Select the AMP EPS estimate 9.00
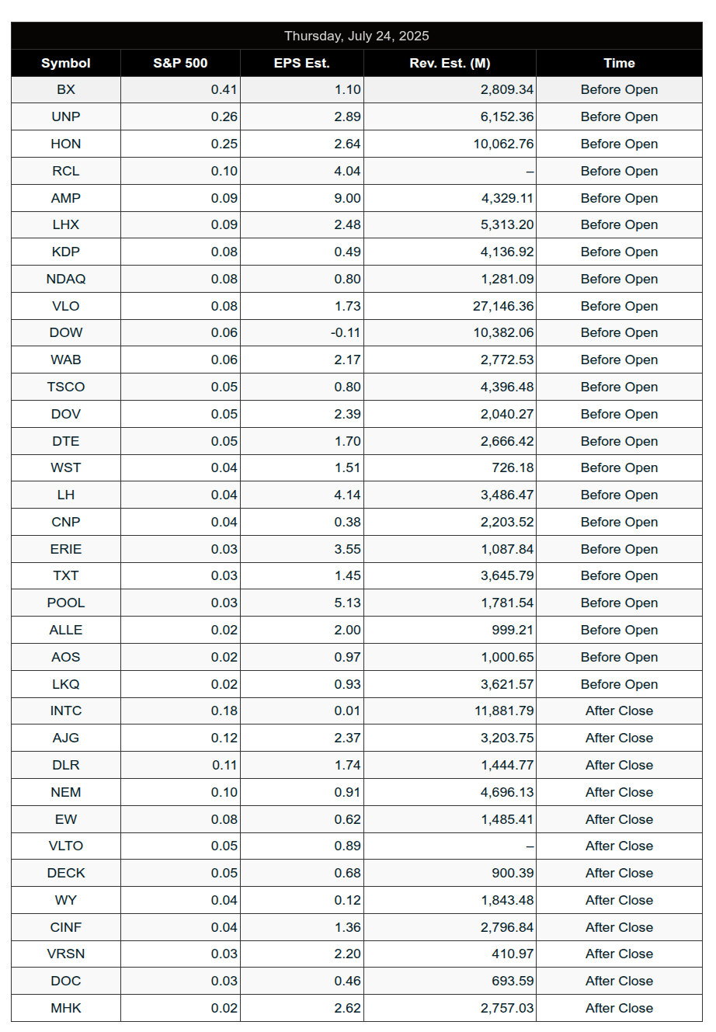Viewport: 716px width, 1032px height. tap(347, 198)
